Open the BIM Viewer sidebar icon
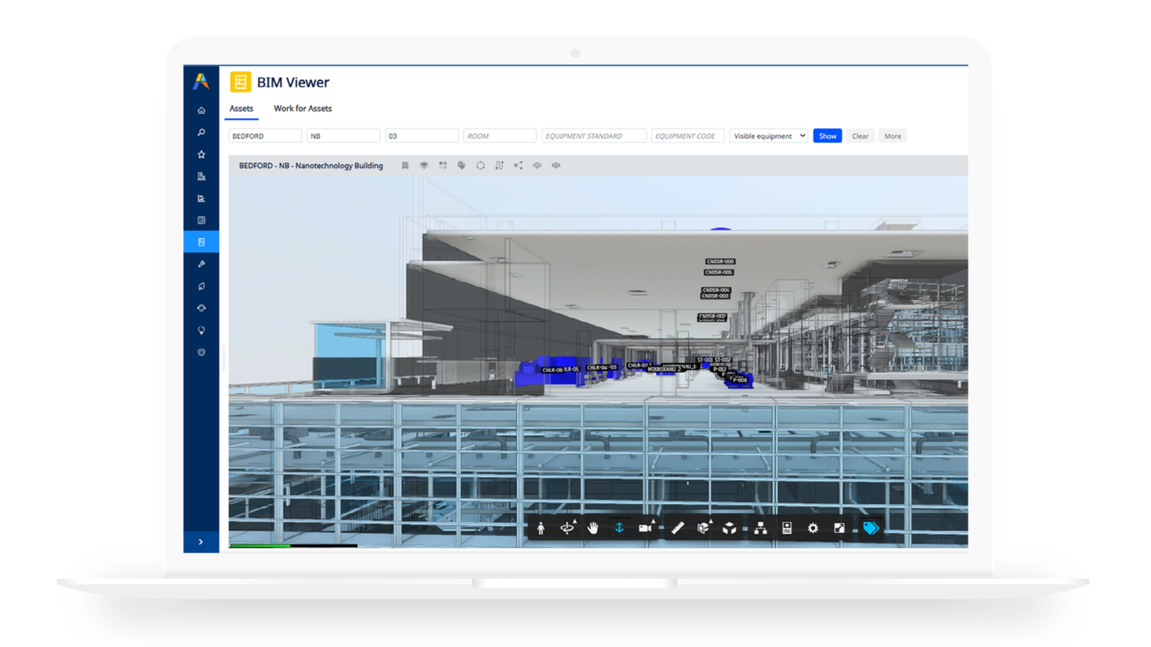1151x647 pixels. click(x=201, y=242)
